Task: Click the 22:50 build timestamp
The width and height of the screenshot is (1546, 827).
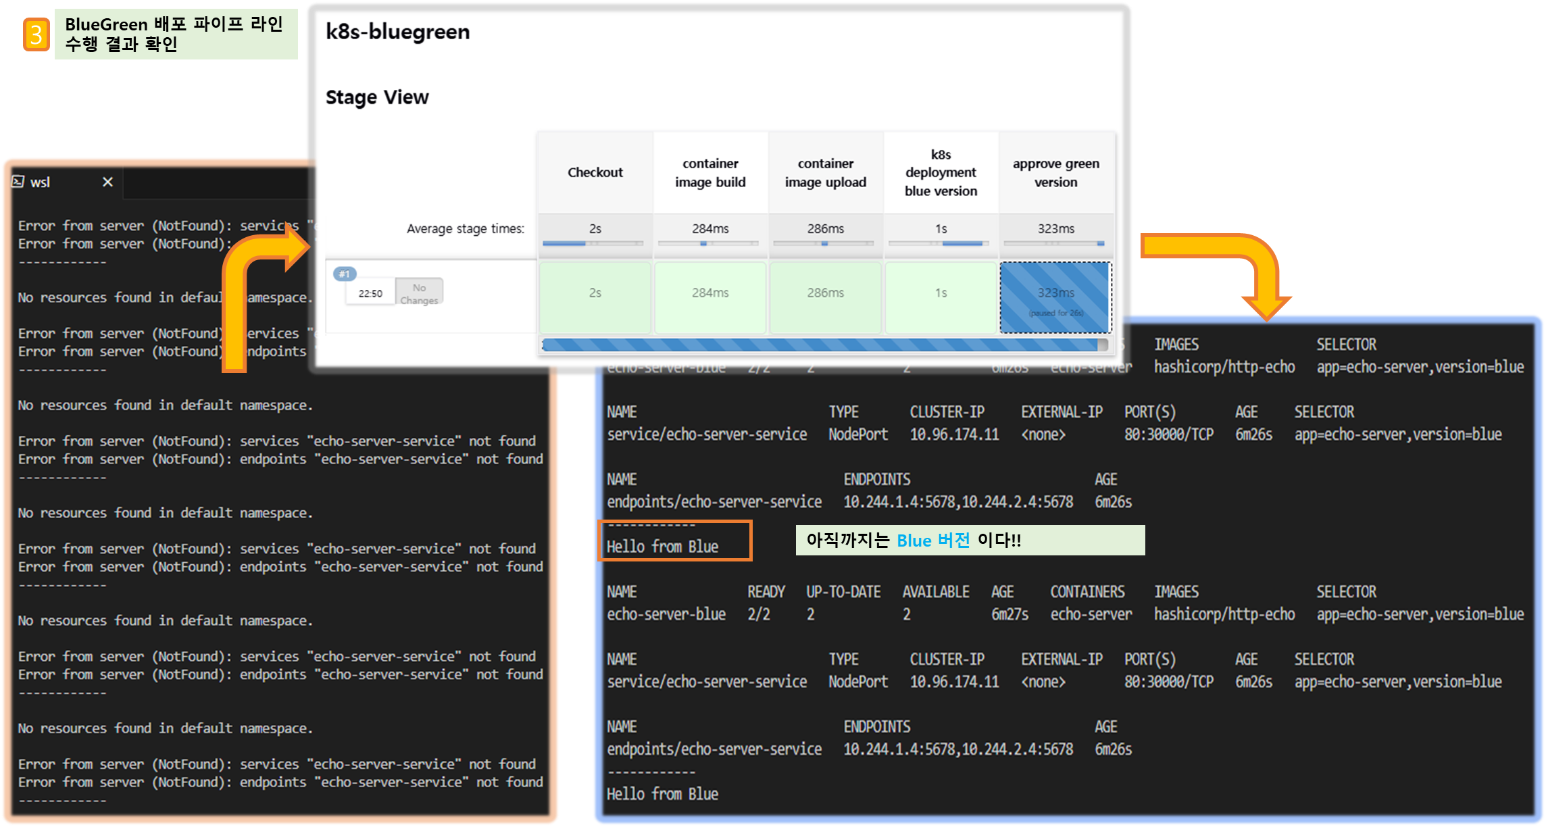Action: point(370,293)
